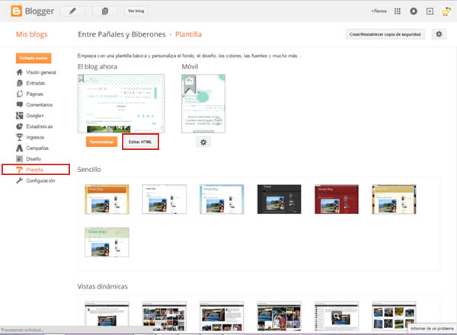Click the notifications circle icon

[414, 11]
